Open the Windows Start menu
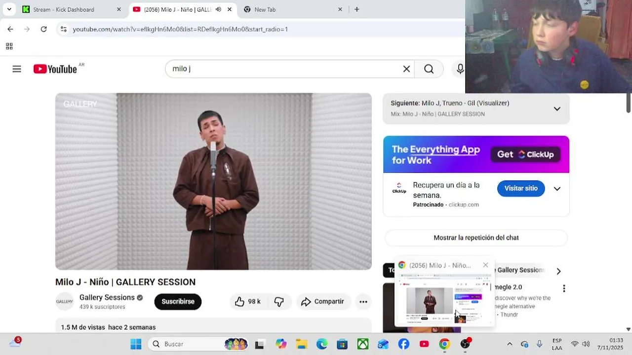 [136, 344]
